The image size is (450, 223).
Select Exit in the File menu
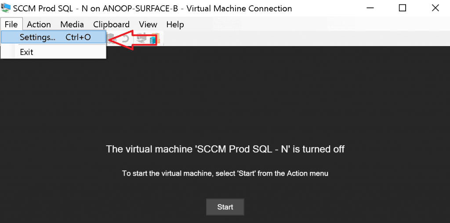[x=27, y=52]
